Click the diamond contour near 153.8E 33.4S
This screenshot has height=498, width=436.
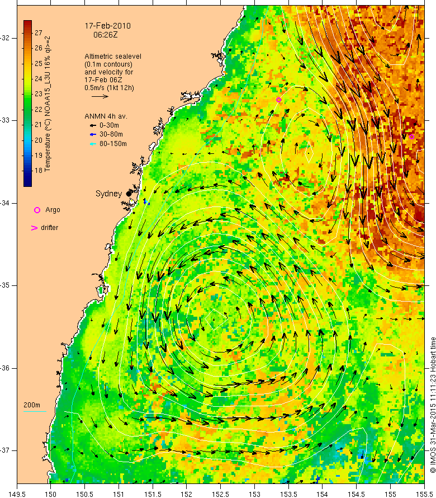309,153
